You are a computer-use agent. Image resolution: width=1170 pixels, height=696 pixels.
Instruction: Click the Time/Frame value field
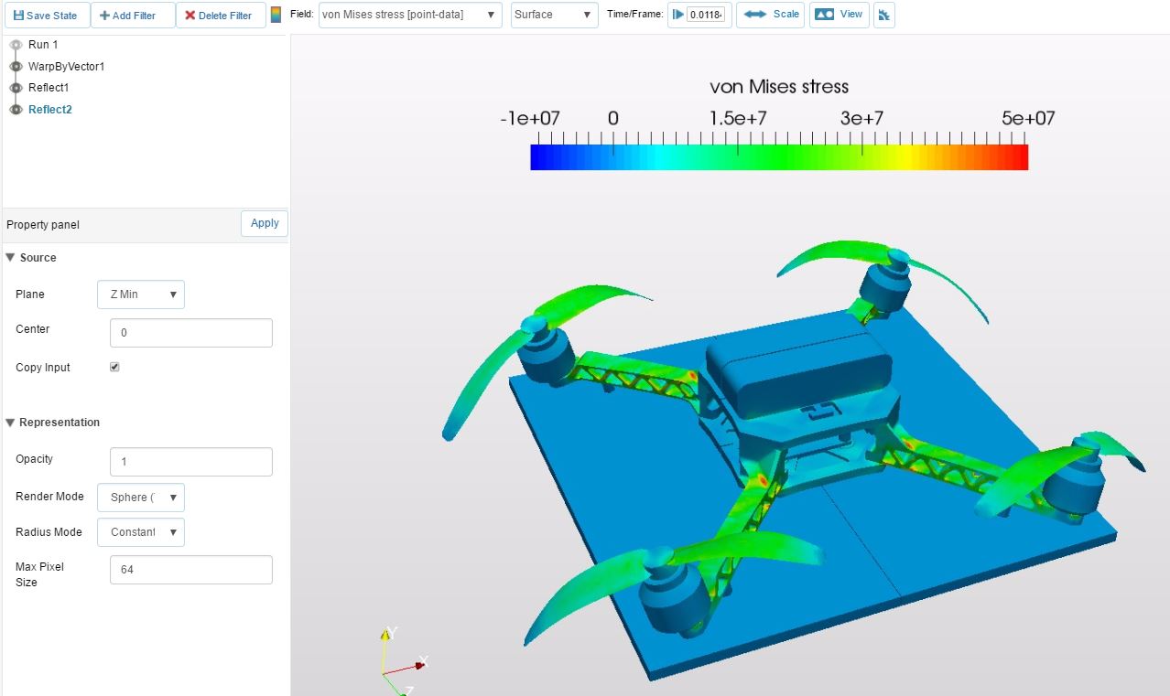coord(706,15)
